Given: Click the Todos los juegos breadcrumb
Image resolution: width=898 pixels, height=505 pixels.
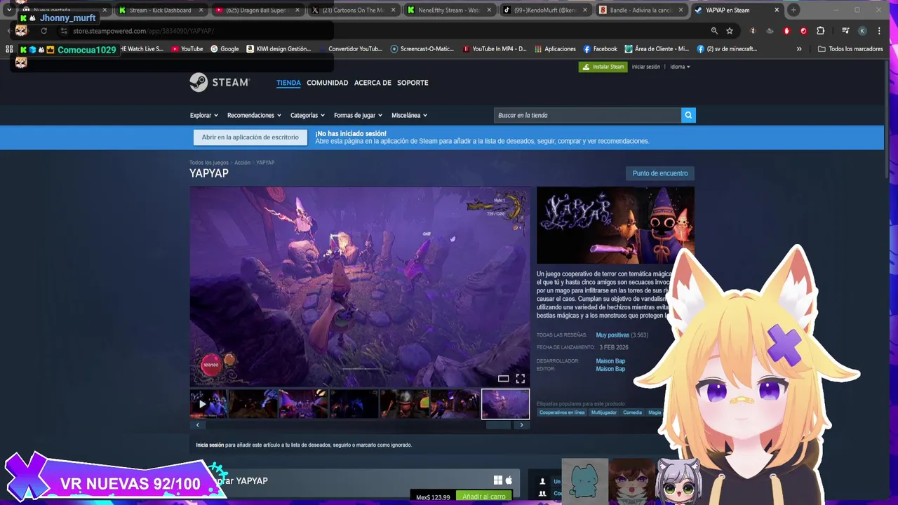Looking at the screenshot, I should click(209, 163).
